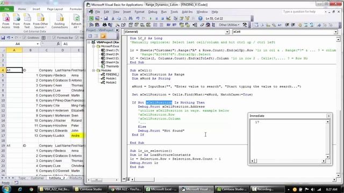The image size is (344, 193).
Task: Collapse the Modules folder node
Action: click(x=94, y=70)
